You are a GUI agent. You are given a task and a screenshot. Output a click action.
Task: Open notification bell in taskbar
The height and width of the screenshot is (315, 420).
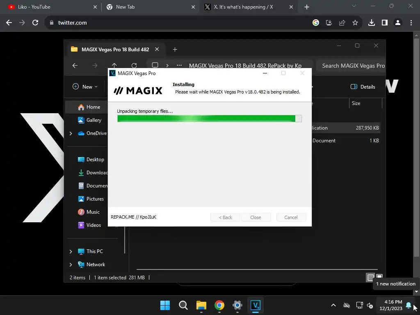coord(409,305)
